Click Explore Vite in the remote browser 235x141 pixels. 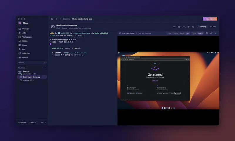pyautogui.click(x=131, y=93)
